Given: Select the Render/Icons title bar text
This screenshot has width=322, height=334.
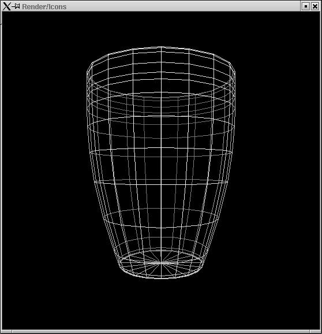Looking at the screenshot, I should click(x=44, y=6).
